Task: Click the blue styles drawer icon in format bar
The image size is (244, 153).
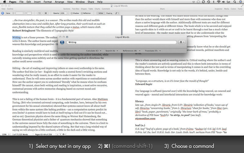Action: coord(3,13)
